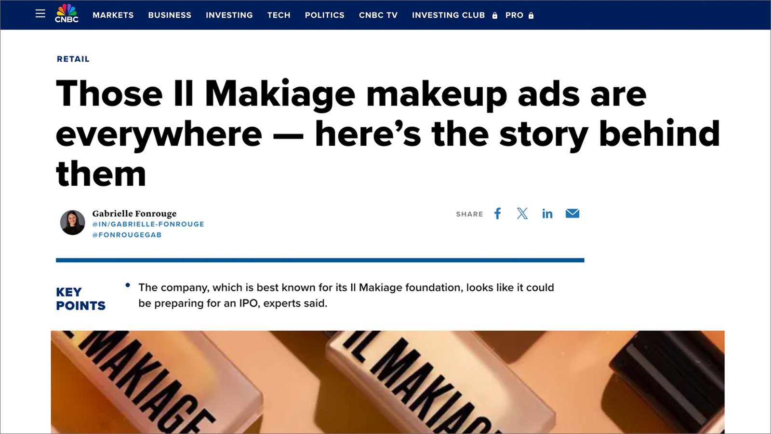The width and height of the screenshot is (771, 434).
Task: Click the article headline text
Action: (388, 133)
